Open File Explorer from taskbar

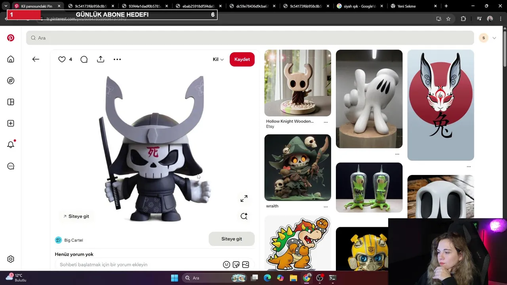294,278
